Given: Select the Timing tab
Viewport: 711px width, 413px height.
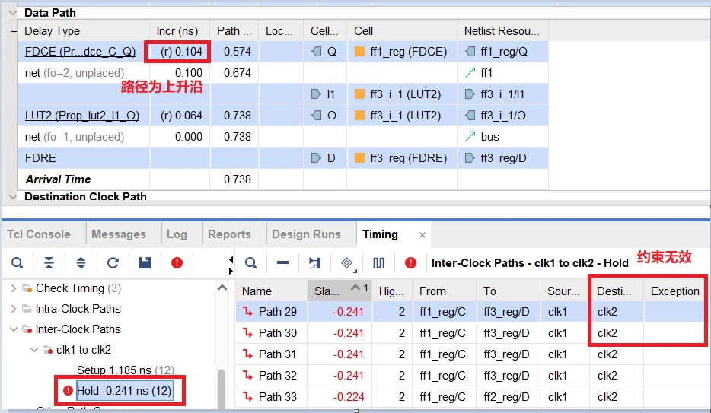Looking at the screenshot, I should (380, 234).
